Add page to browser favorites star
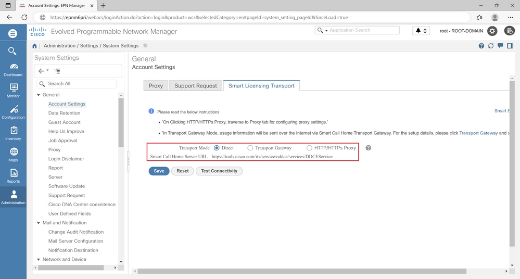520x279 pixels. coord(479,17)
